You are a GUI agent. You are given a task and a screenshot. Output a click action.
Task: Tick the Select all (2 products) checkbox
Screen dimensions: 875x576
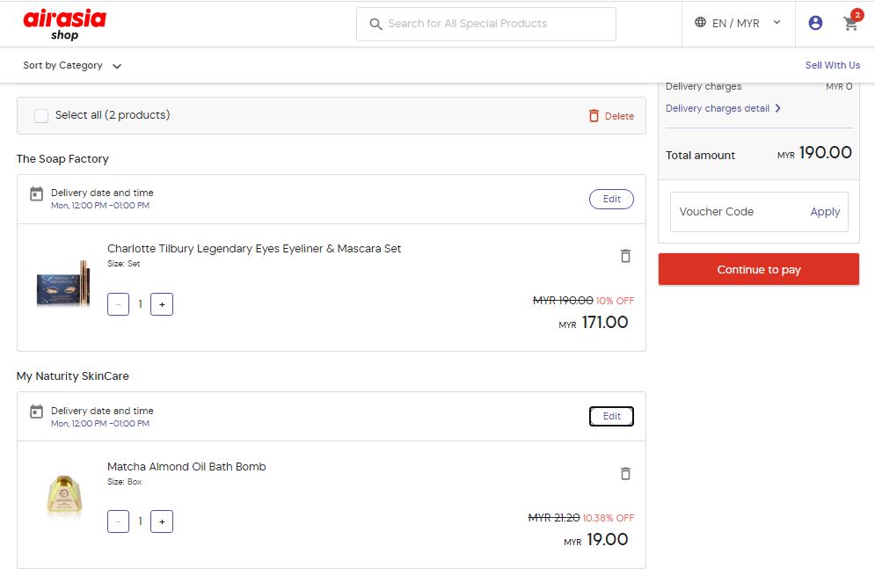[41, 115]
